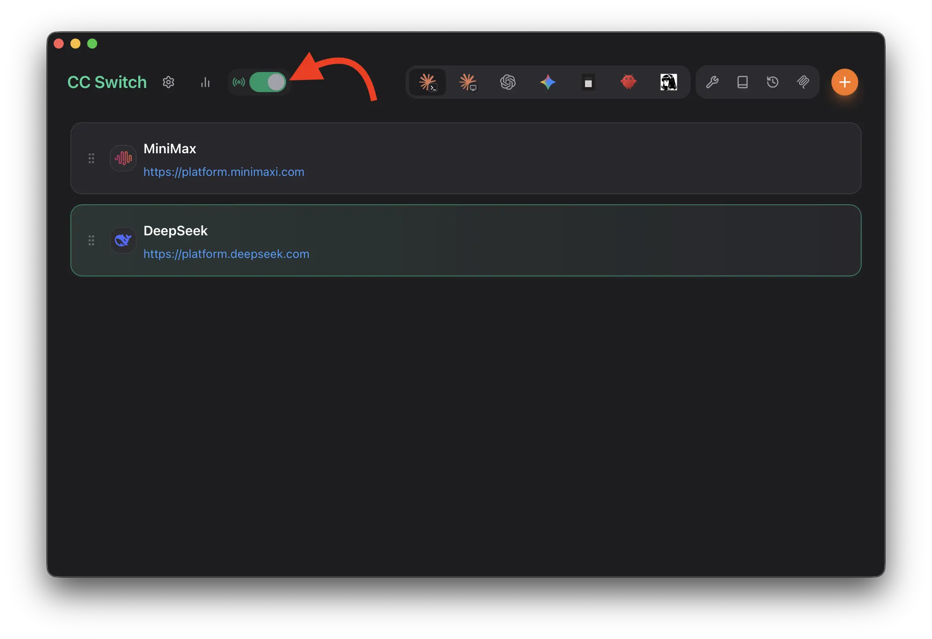Switch to the white square app tab
Screen dimensions: 932x639
click(588, 82)
